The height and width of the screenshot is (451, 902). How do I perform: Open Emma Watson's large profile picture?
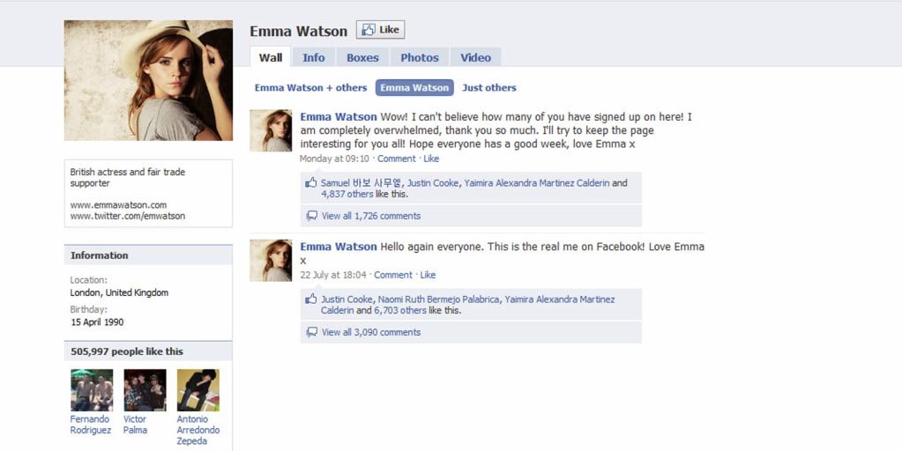148,80
